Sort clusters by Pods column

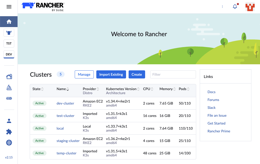click(184, 89)
